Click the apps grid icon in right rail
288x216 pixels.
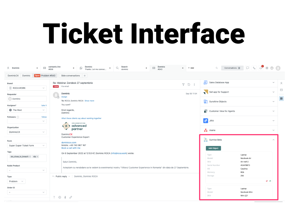[281, 98]
